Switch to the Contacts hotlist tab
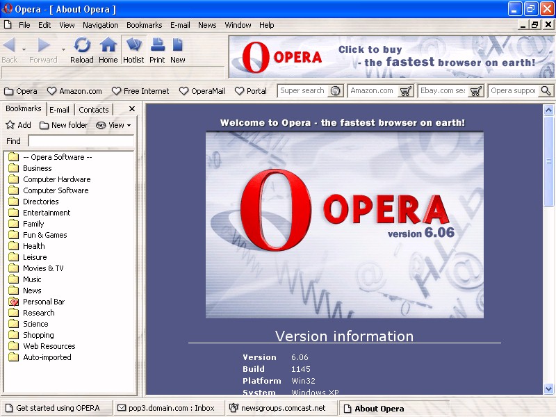 point(94,110)
